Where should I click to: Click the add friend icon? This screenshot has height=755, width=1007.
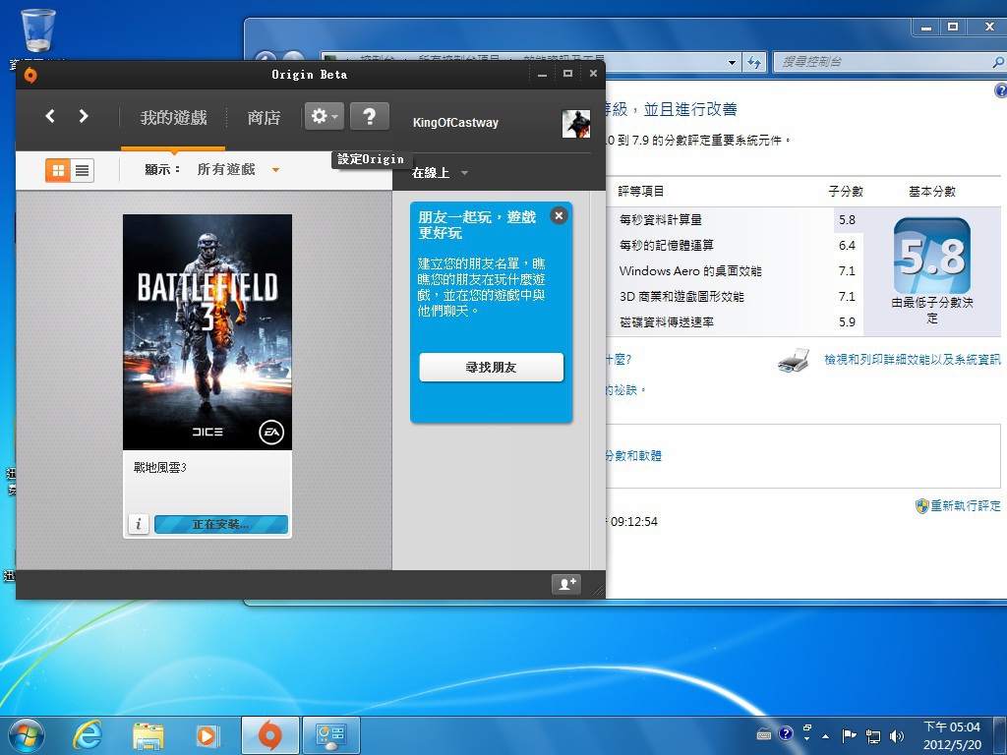(566, 584)
